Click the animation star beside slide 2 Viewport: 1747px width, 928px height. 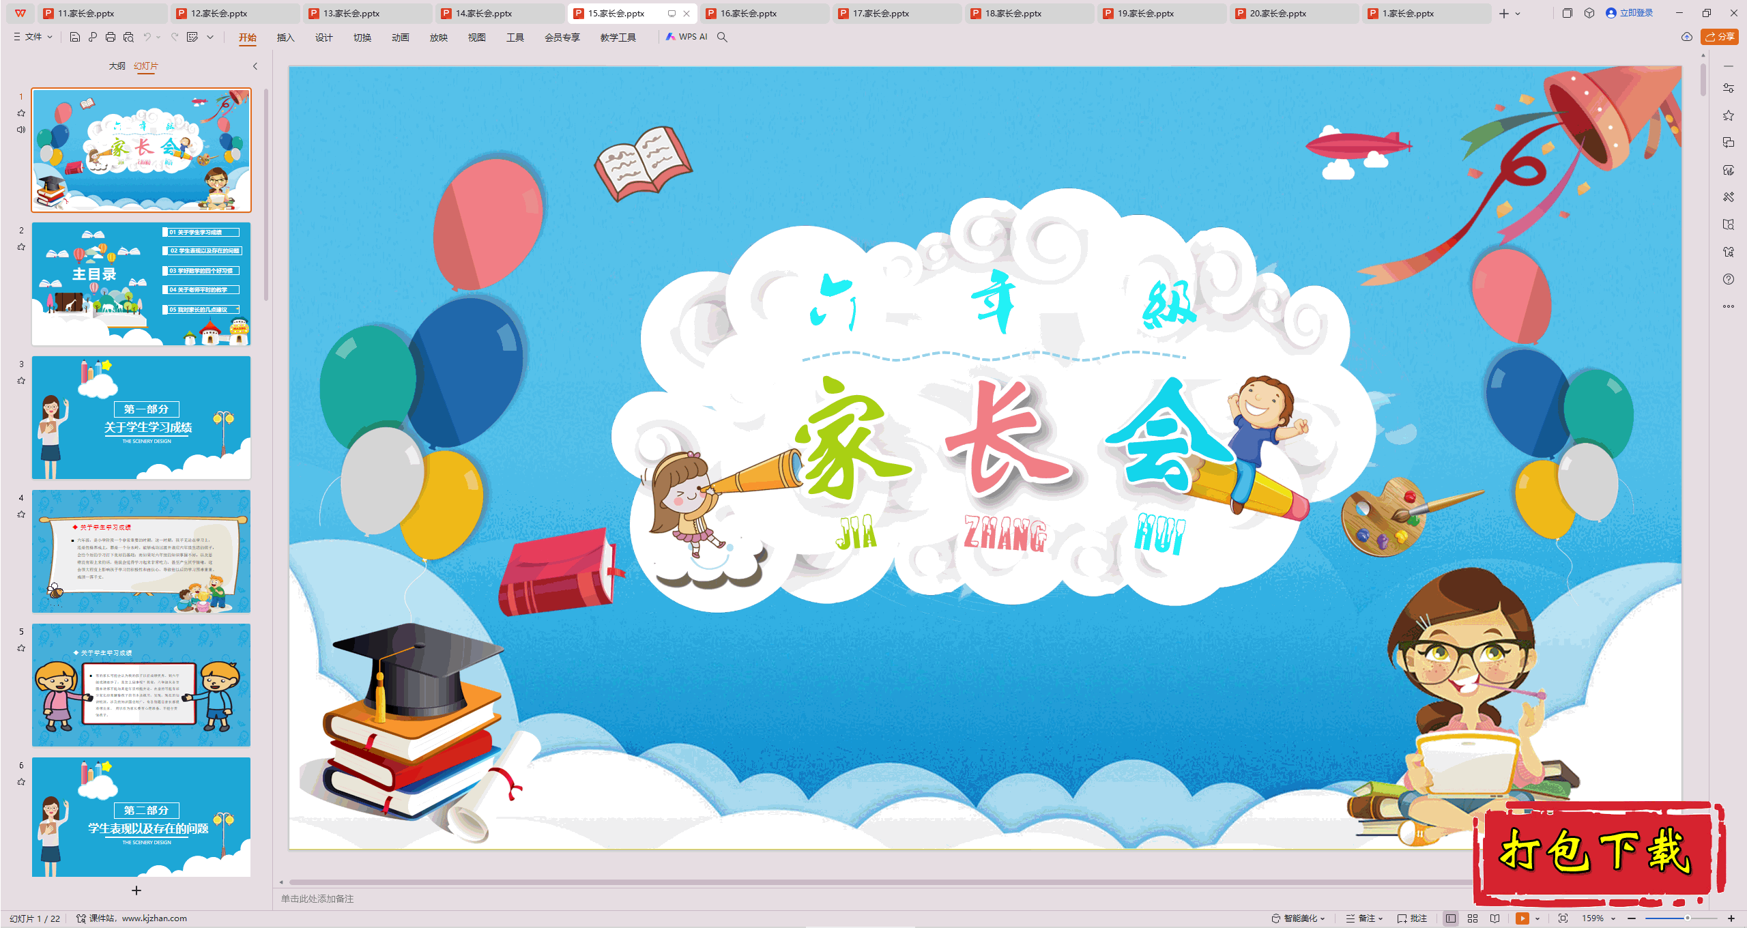click(x=21, y=247)
